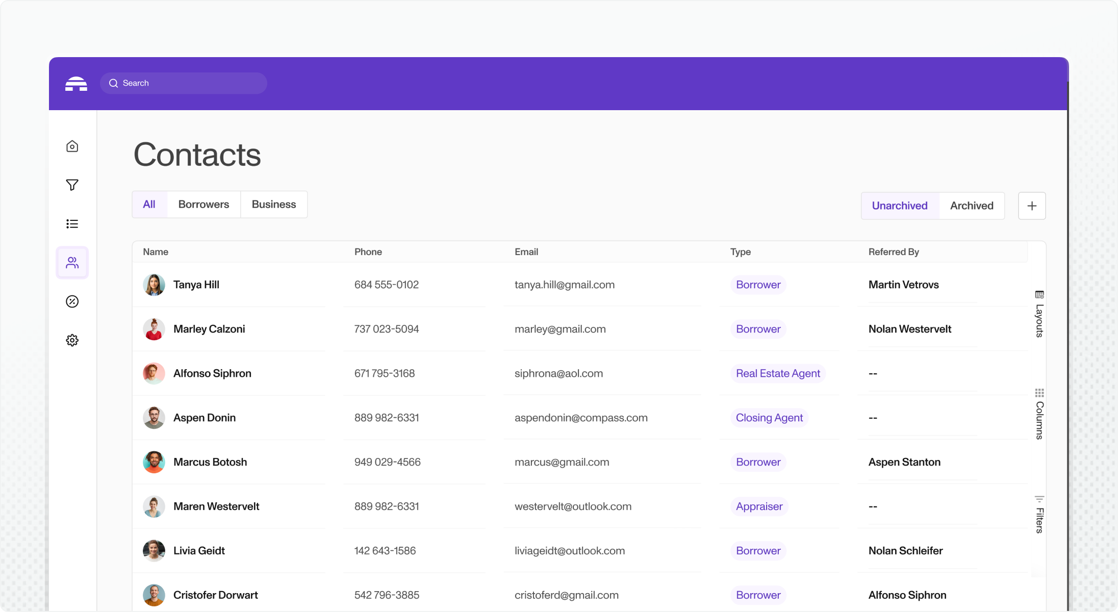Select the Borrowers tab
The height and width of the screenshot is (612, 1118).
204,205
